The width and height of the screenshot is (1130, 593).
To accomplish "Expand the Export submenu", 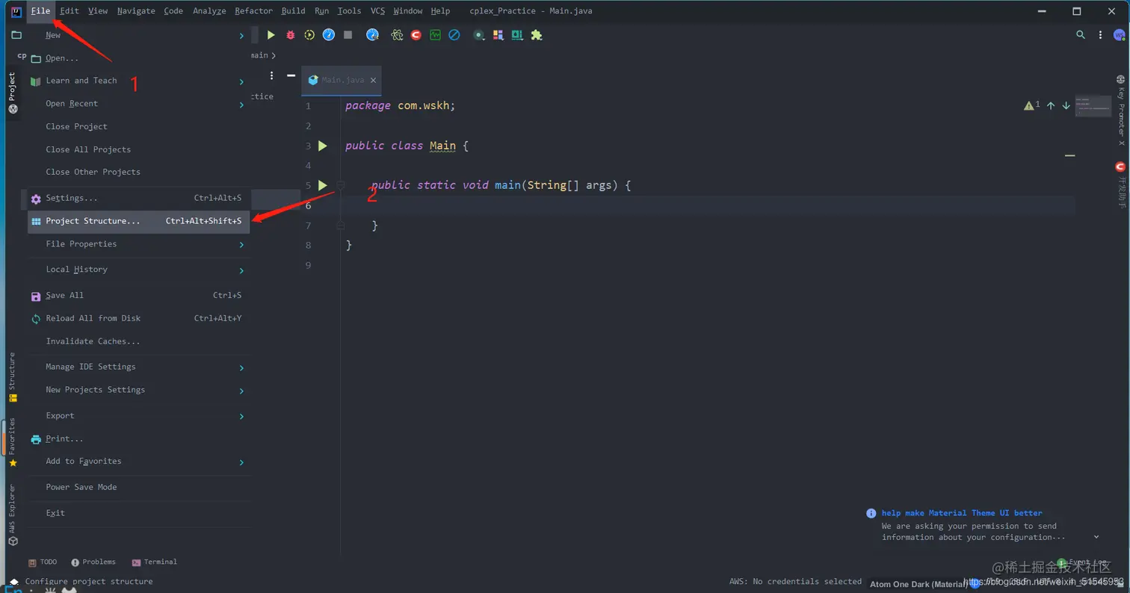I will [139, 416].
